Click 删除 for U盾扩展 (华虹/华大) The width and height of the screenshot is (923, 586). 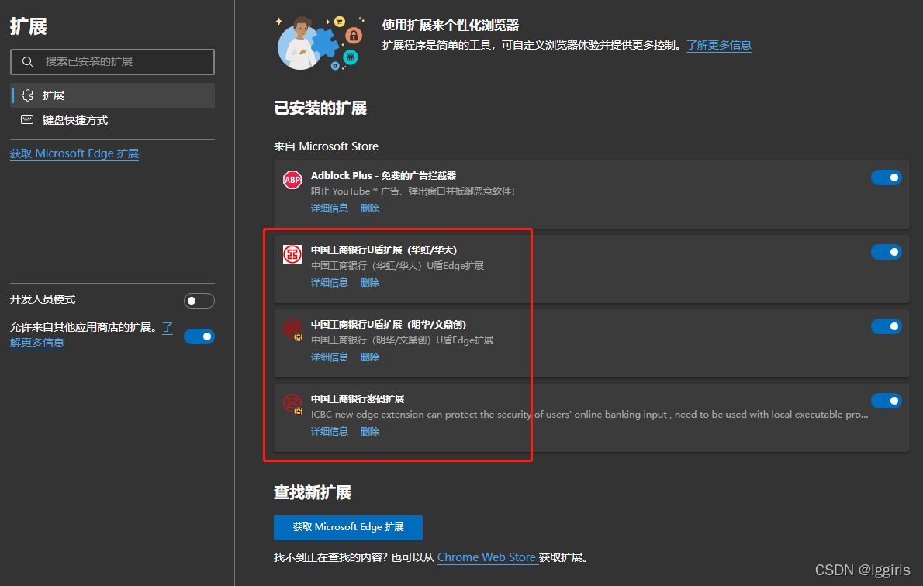pos(370,283)
